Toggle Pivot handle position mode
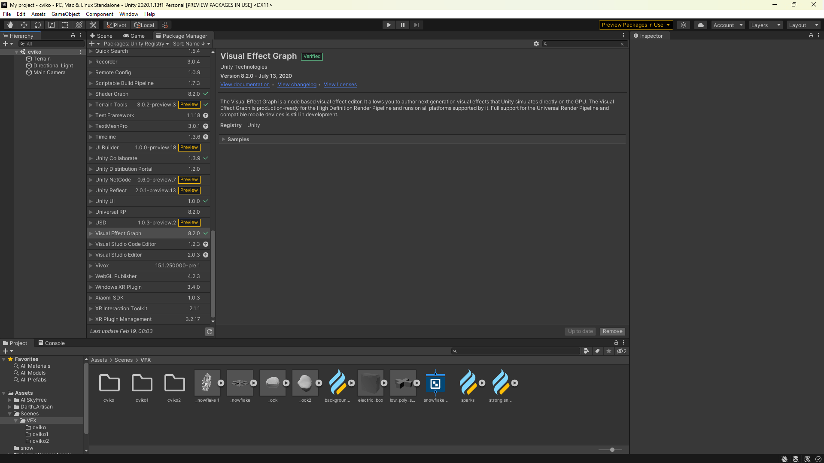The height and width of the screenshot is (463, 824). point(117,25)
